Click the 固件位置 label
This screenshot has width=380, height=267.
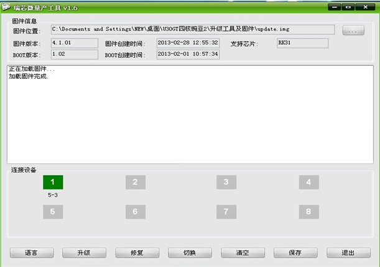coord(27,31)
